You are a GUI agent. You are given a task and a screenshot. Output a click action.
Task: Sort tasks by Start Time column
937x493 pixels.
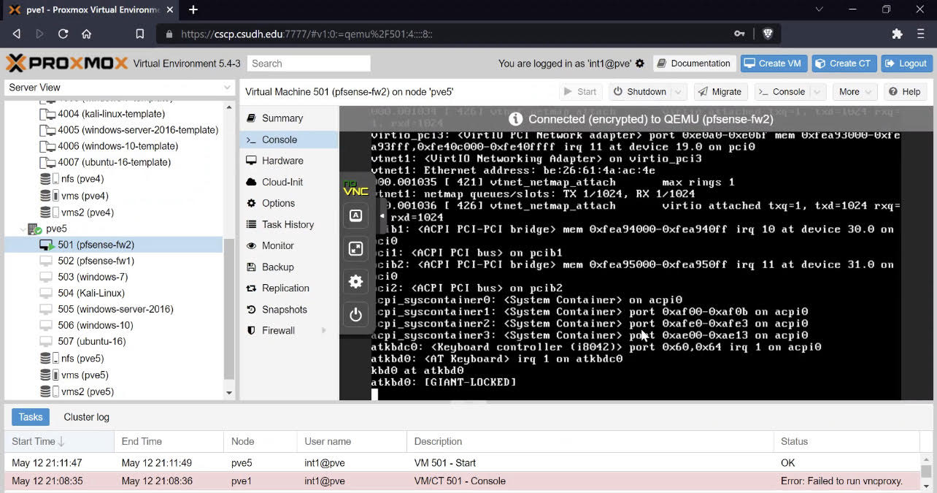pos(59,441)
